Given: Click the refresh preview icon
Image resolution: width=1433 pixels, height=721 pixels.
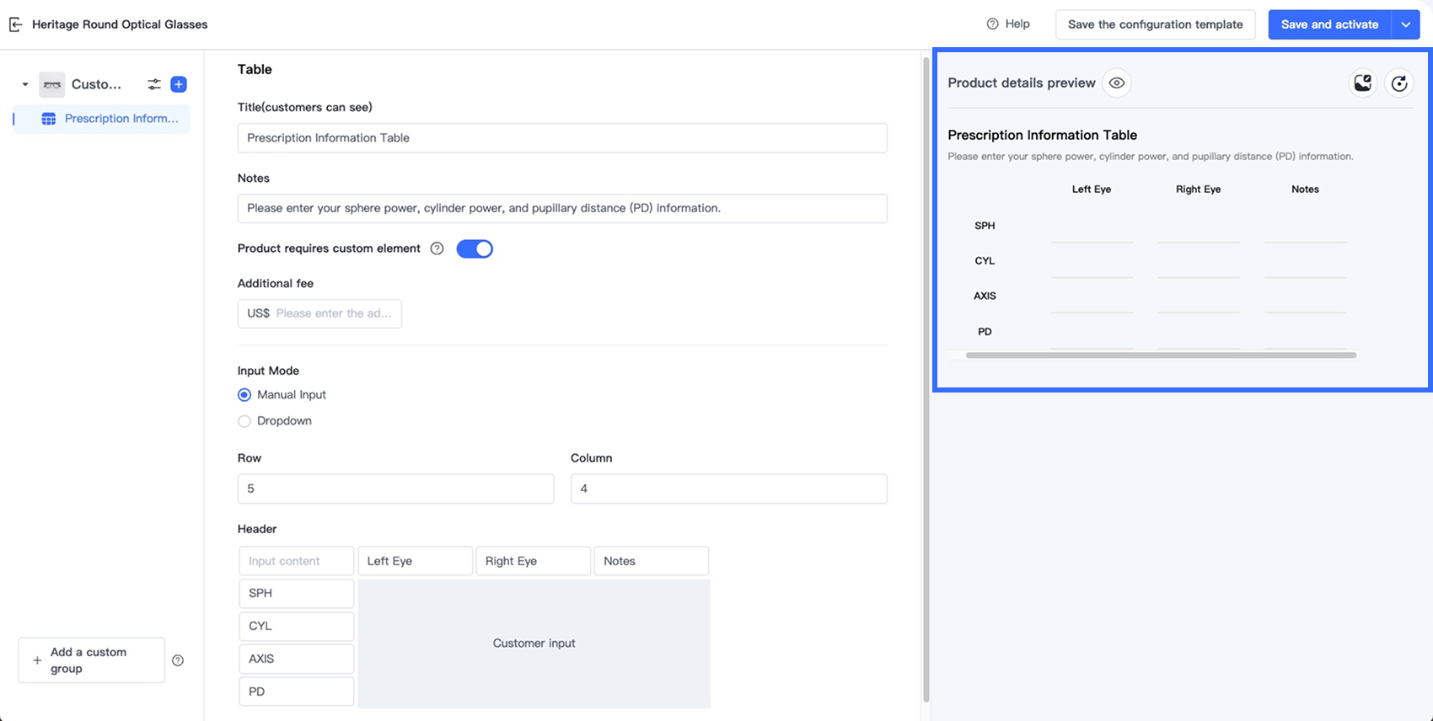Looking at the screenshot, I should (1399, 83).
